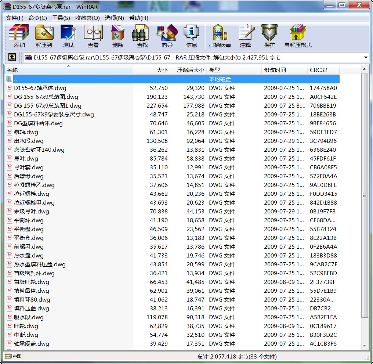
Task: Sort by the CRC32 column header
Action: click(x=323, y=70)
